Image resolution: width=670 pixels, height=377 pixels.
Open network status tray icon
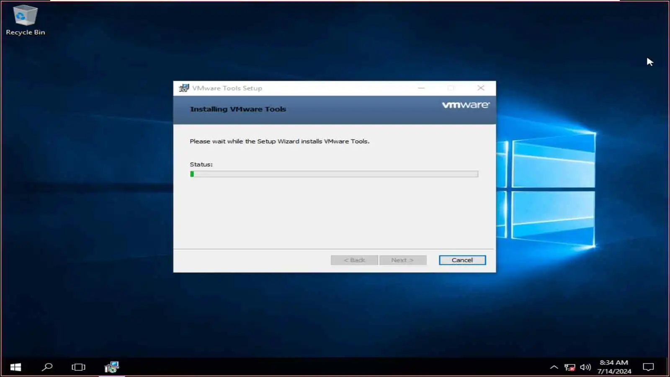click(x=569, y=367)
